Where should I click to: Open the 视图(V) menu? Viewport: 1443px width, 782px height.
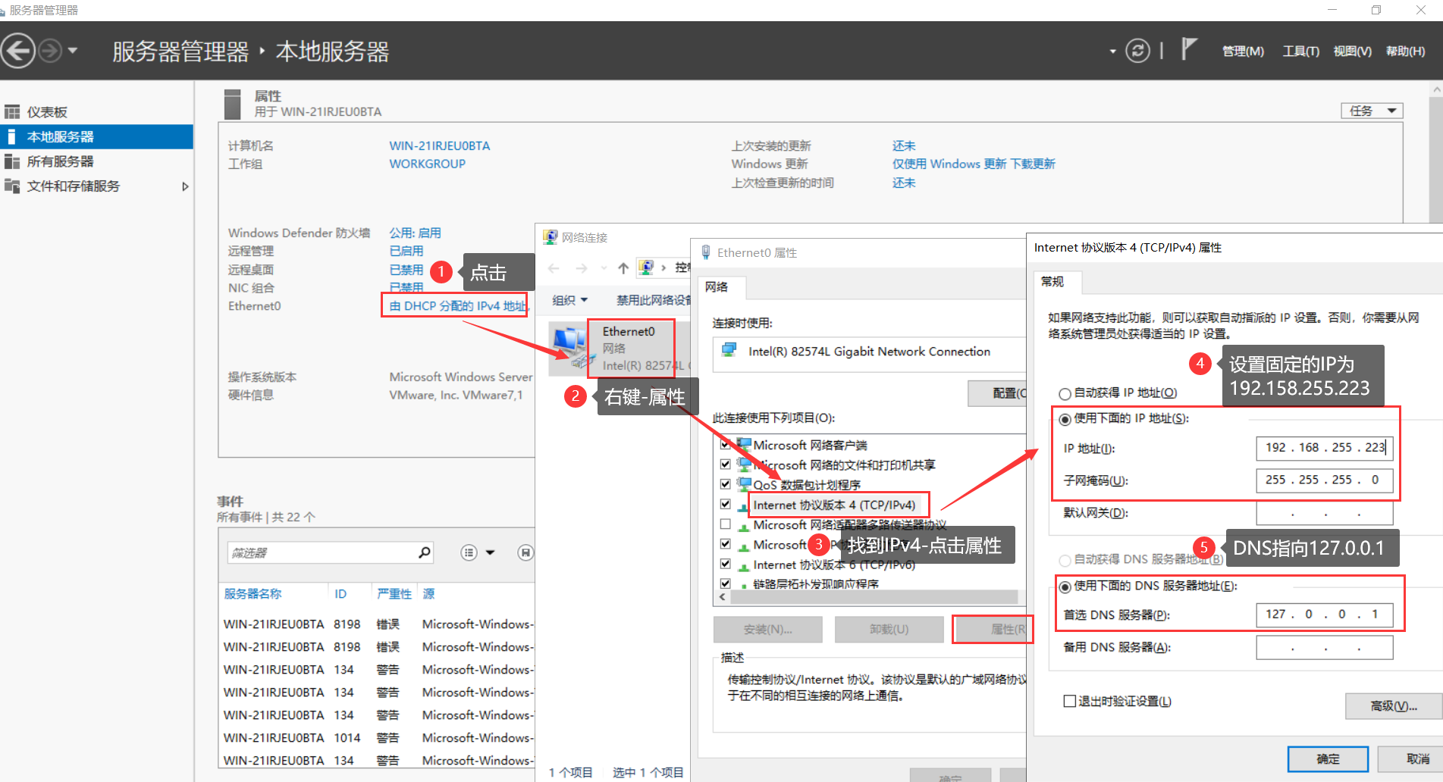click(1352, 51)
